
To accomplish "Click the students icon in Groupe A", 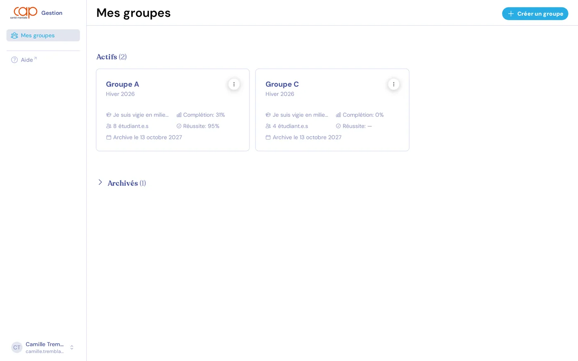I will [109, 126].
